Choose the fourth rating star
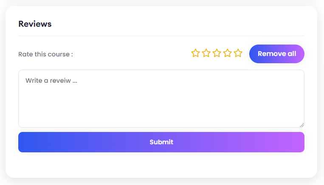 (227, 53)
